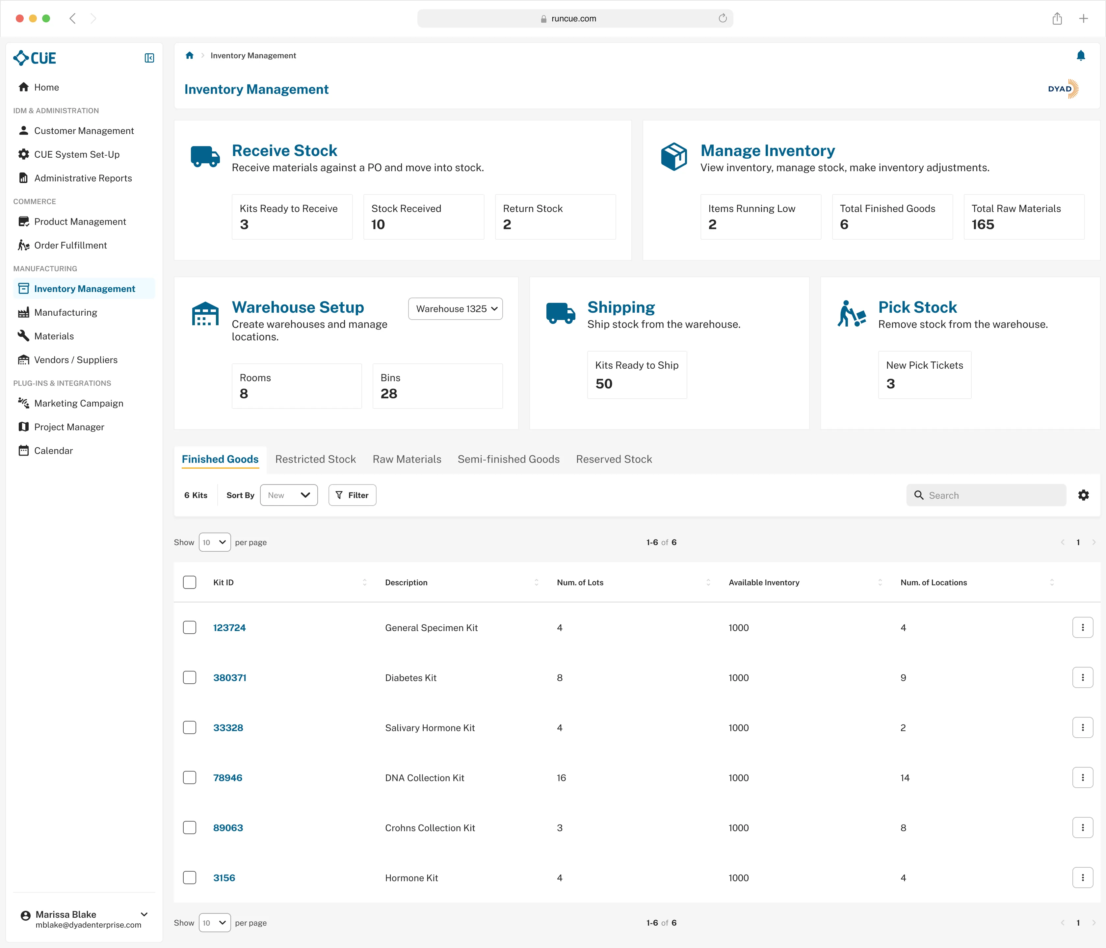The image size is (1106, 948).
Task: Go back in browser history
Action: click(73, 19)
